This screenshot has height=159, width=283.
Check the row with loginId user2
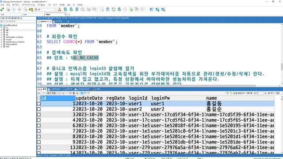point(38,109)
